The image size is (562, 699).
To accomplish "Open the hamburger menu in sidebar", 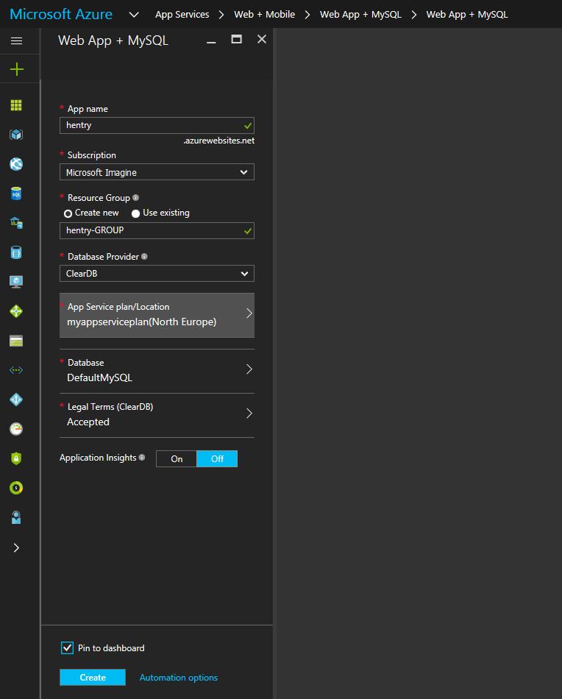I will [16, 41].
